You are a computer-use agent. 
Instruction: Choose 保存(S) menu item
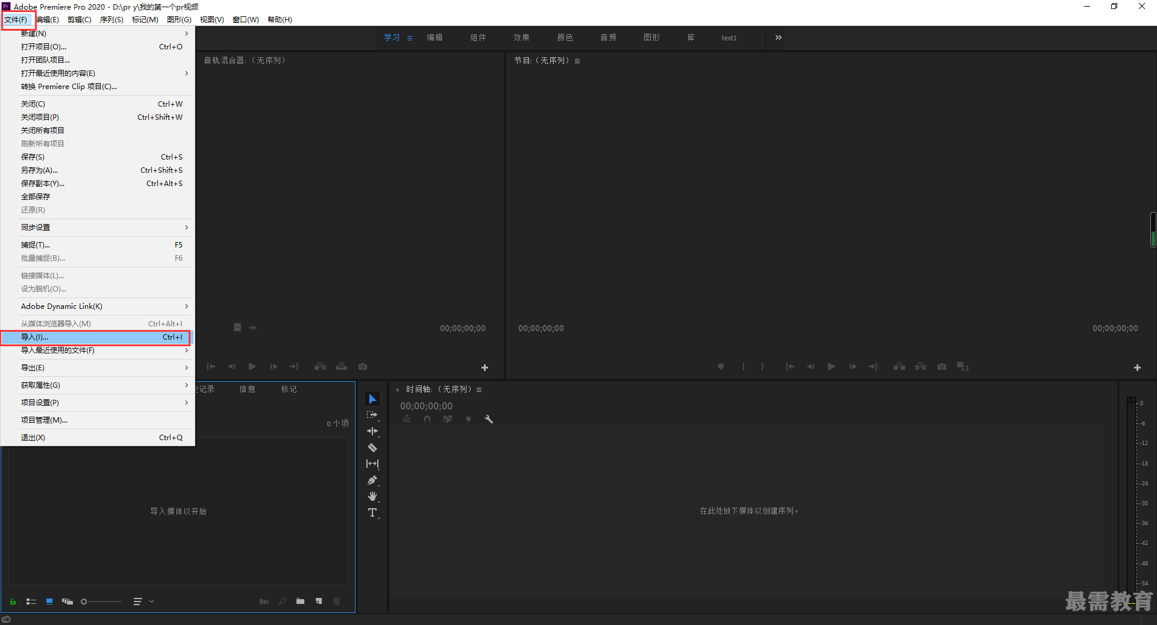click(x=98, y=157)
